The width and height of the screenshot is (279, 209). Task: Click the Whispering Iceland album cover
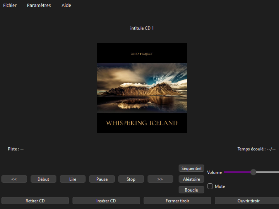pos(142,88)
